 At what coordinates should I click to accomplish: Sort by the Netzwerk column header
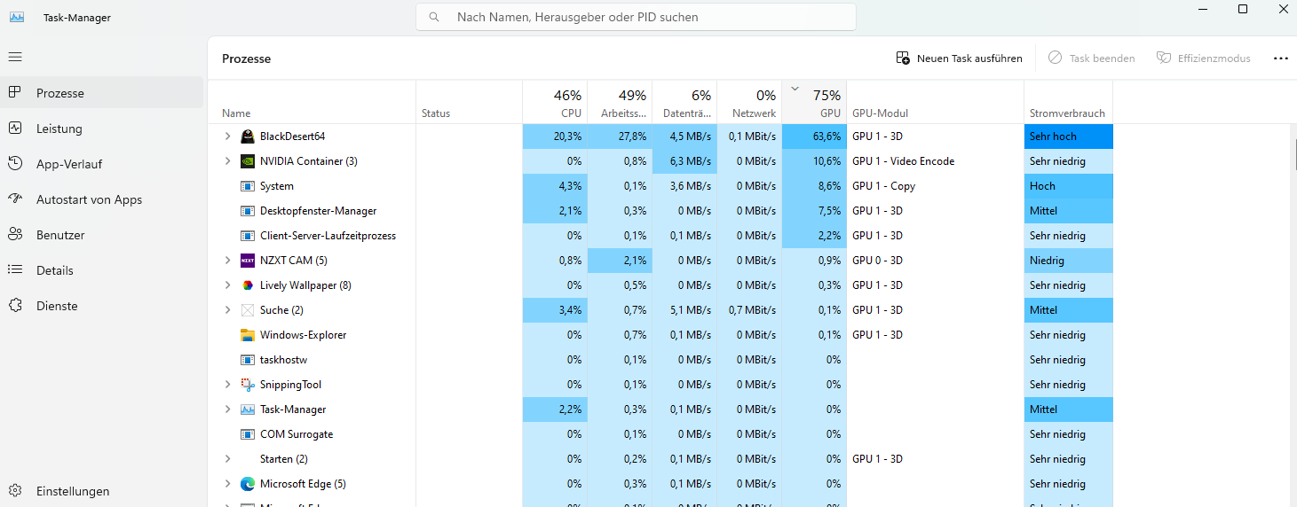pyautogui.click(x=749, y=102)
